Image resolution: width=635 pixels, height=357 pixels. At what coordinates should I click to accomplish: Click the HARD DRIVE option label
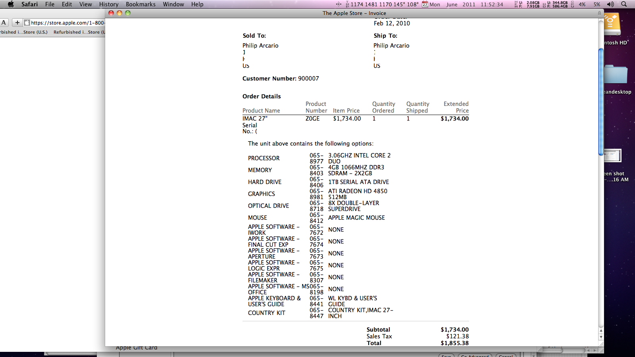click(x=265, y=182)
